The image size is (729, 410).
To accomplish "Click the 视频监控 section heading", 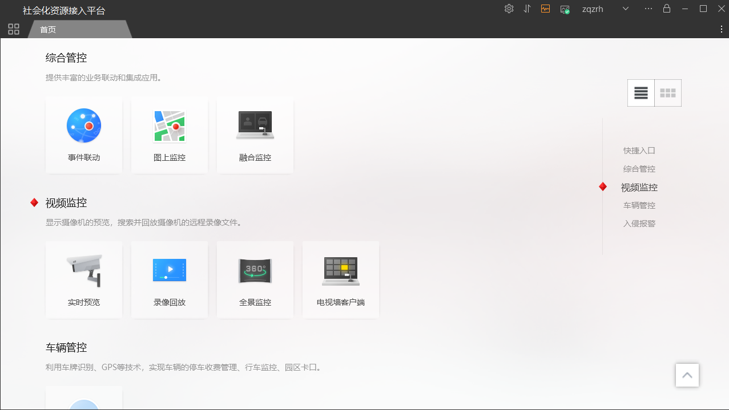I will (66, 202).
